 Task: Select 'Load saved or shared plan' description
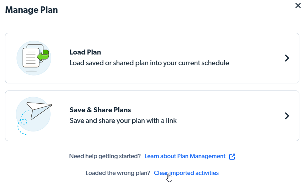click(149, 63)
